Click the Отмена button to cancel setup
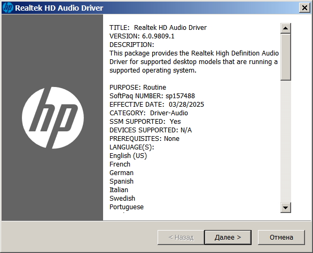Viewport: 313px width, 253px height. 281,237
